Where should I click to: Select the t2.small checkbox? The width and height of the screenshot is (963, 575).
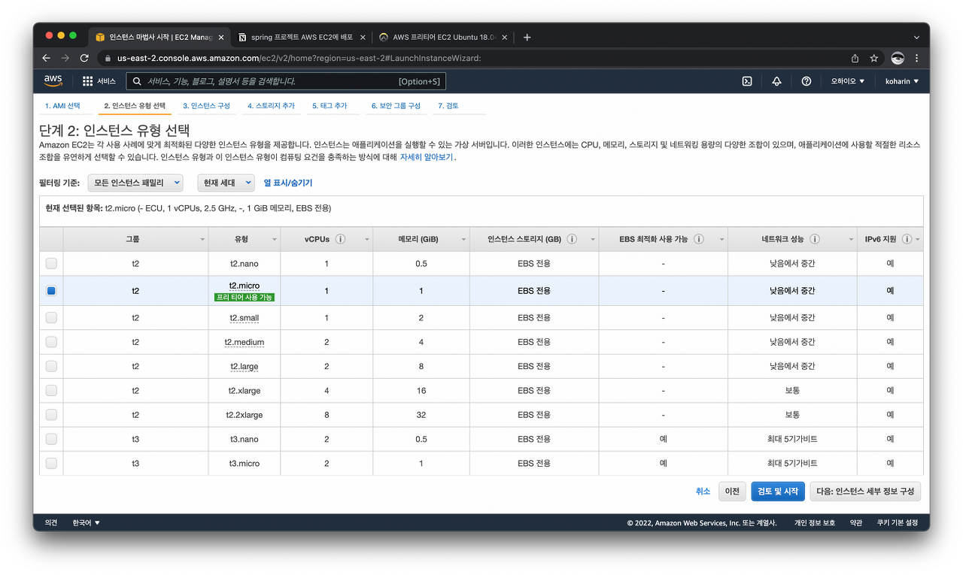[x=51, y=318]
